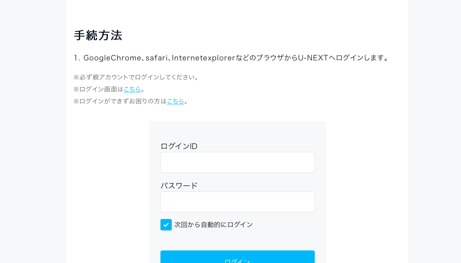This screenshot has width=461, height=263.
Task: Click the ログインID field label
Action: (179, 146)
